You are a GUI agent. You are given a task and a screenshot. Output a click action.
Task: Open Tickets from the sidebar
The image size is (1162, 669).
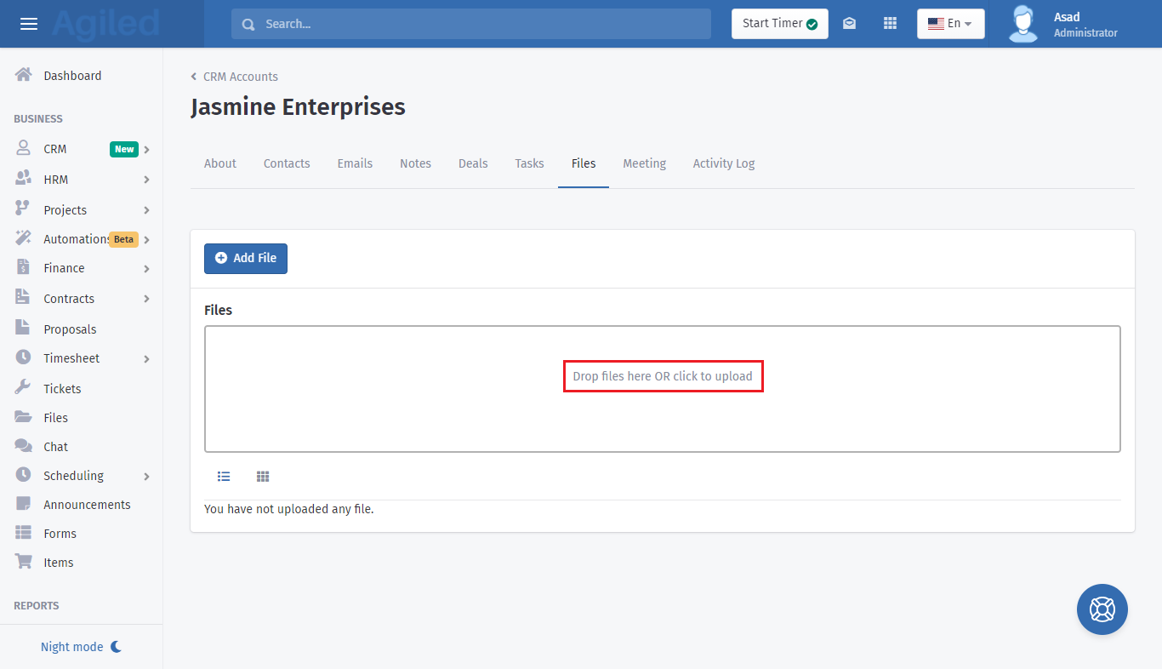click(62, 389)
